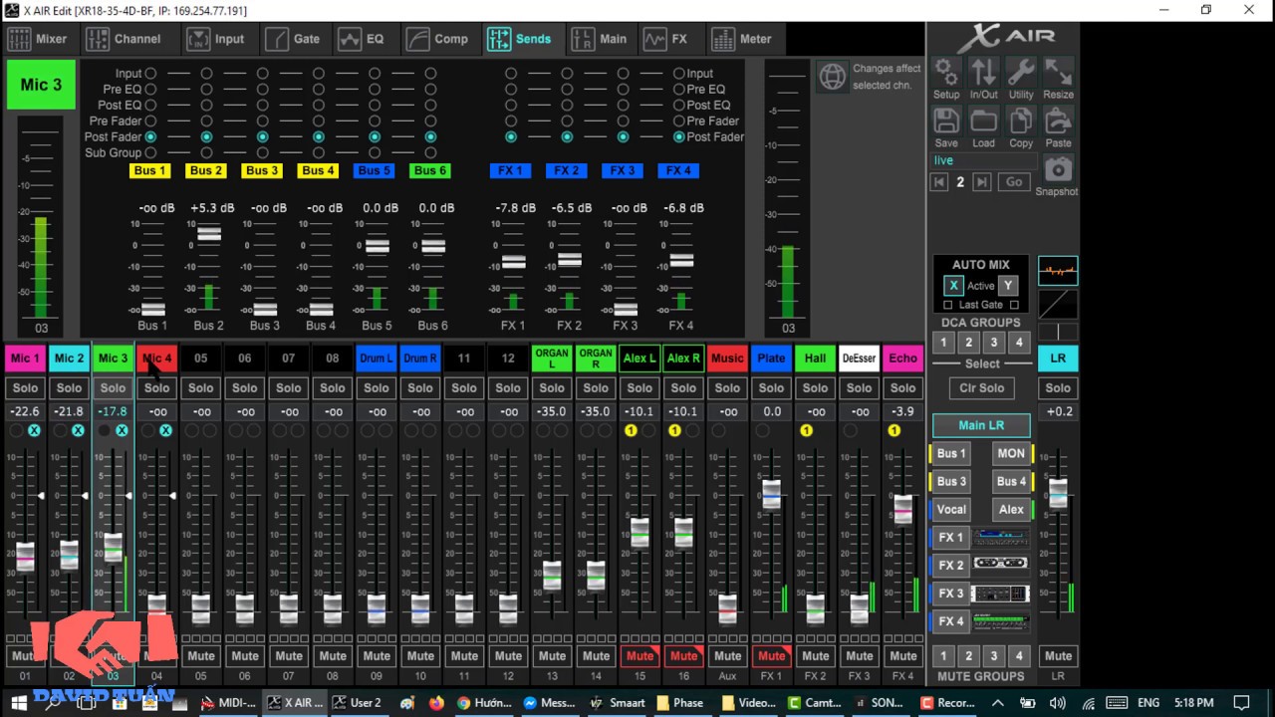Click the yellow Bus 3 label in Sends

(262, 171)
